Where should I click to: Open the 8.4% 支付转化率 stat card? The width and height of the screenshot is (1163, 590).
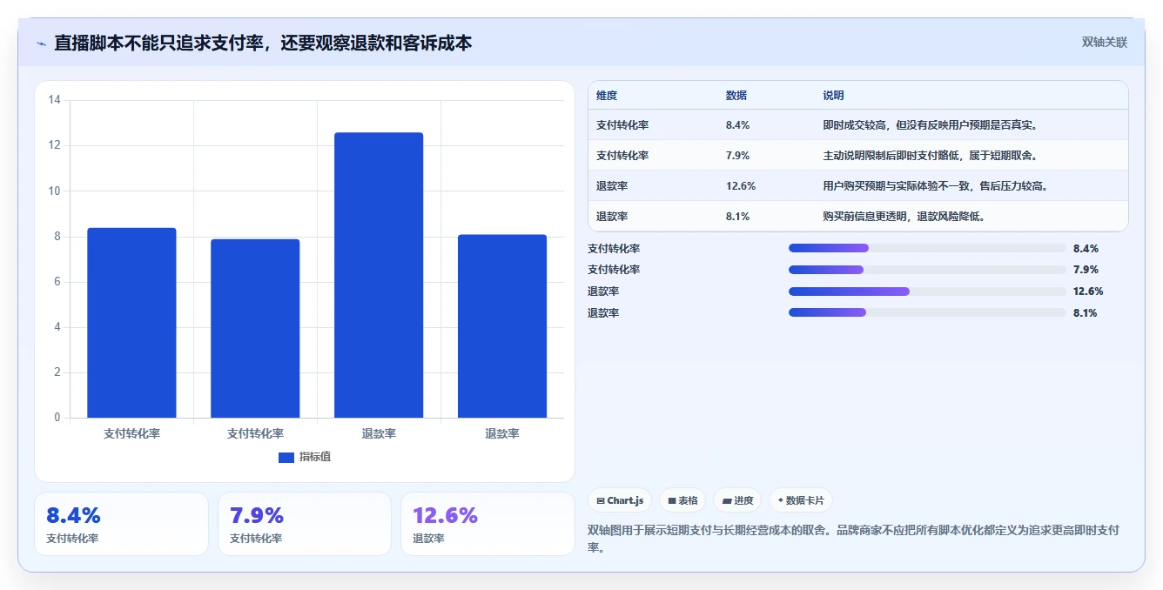coord(121,524)
